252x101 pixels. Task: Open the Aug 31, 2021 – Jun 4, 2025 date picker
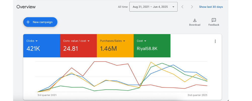[x=153, y=7]
